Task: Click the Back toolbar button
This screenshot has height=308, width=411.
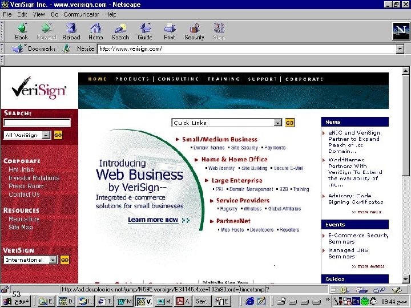Action: click(x=22, y=31)
